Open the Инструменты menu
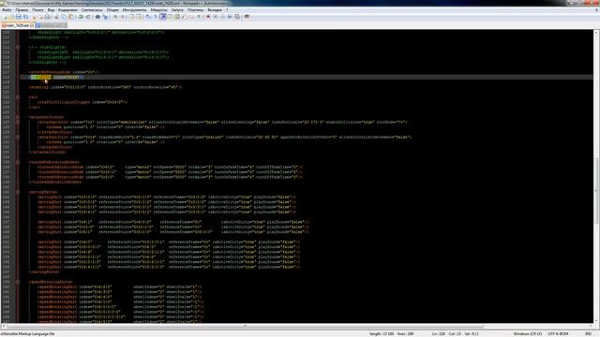Image resolution: width=600 pixels, height=337 pixels. [x=134, y=10]
